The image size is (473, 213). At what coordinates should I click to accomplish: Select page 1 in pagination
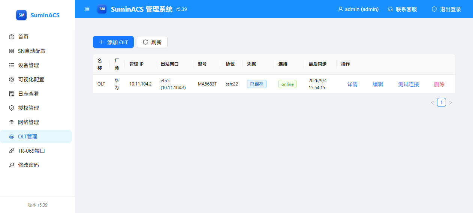[x=442, y=102]
